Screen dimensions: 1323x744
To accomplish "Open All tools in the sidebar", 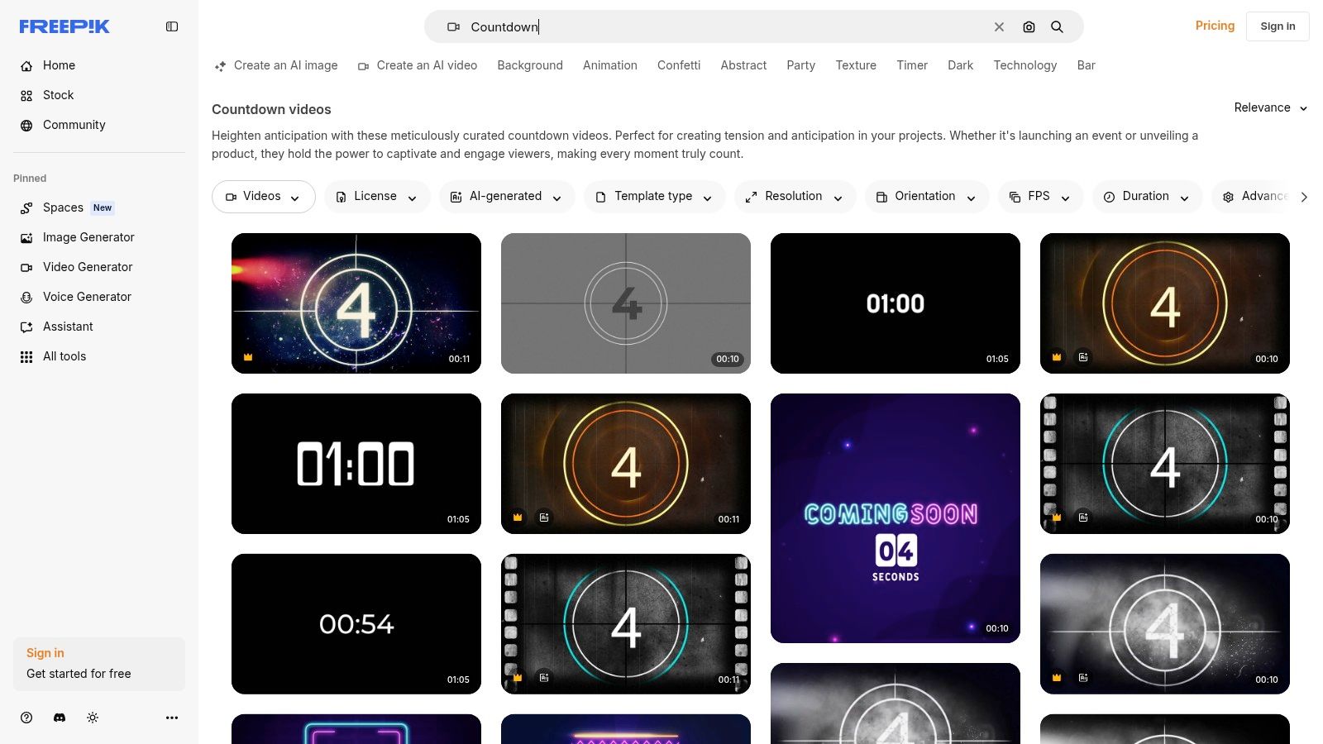I will coord(99,356).
